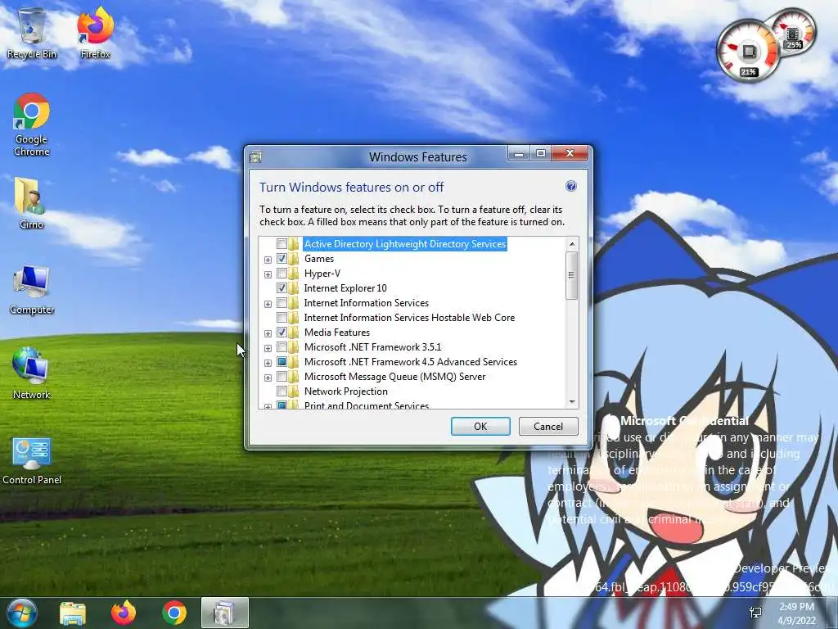
Task: Select the Network Projection label
Action: pyautogui.click(x=346, y=391)
